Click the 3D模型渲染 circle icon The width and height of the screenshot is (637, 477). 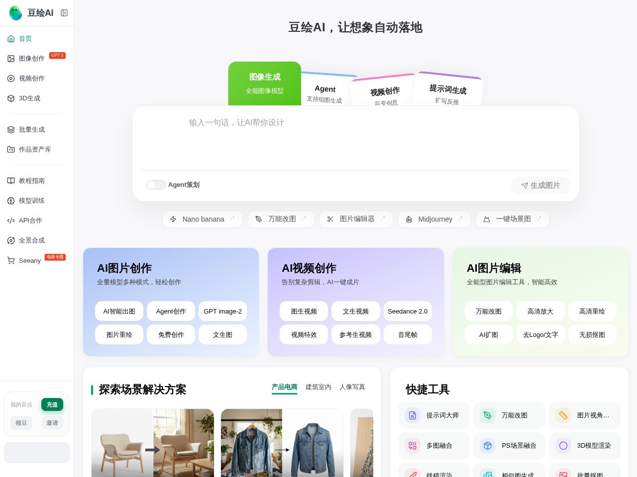click(x=563, y=446)
